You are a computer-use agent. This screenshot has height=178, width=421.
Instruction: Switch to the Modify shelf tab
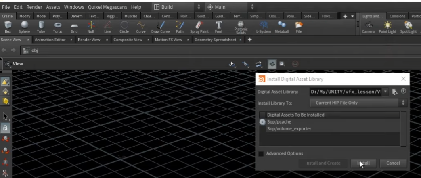coord(25,16)
